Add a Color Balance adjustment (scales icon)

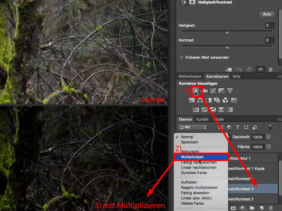pos(200,100)
